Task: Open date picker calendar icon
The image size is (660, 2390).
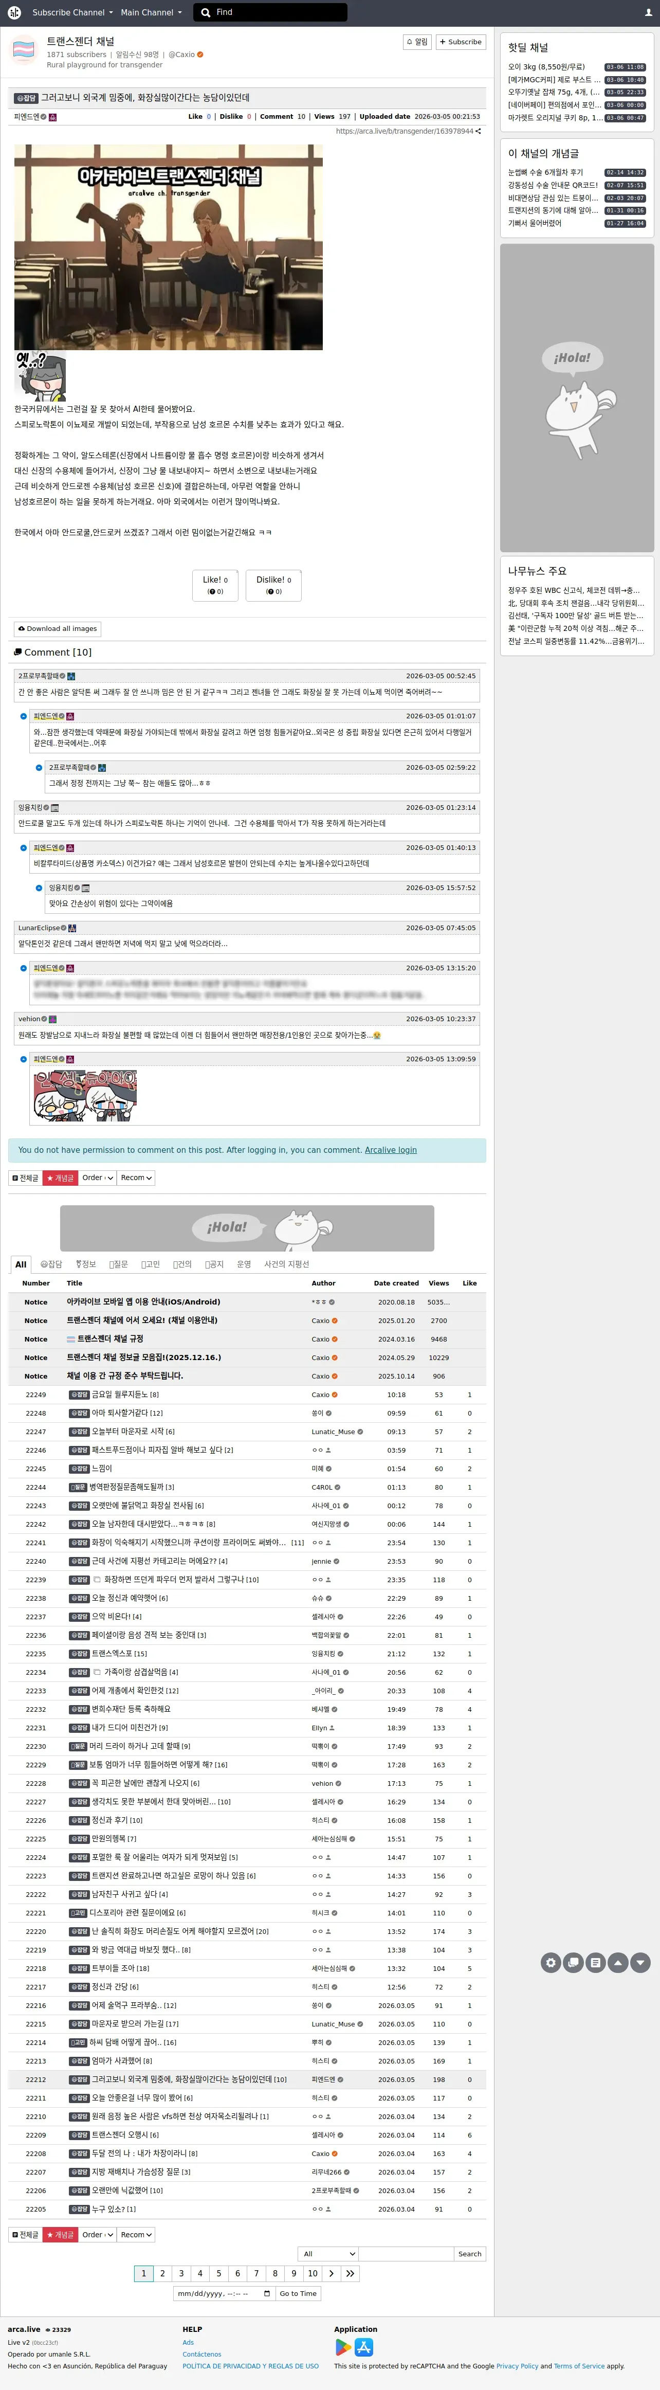Action: (267, 2293)
